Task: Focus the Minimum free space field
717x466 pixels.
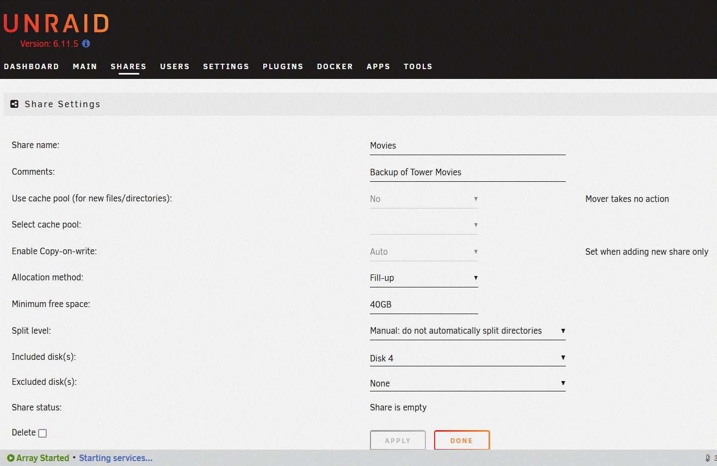Action: click(424, 304)
